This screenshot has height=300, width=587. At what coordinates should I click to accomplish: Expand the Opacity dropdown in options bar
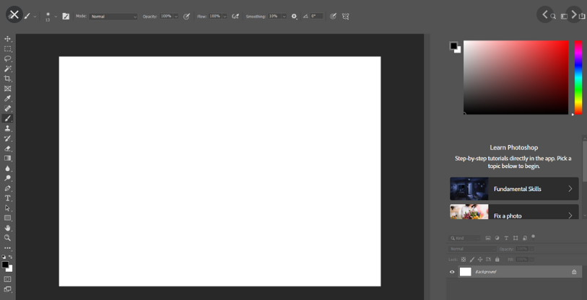[x=175, y=16]
